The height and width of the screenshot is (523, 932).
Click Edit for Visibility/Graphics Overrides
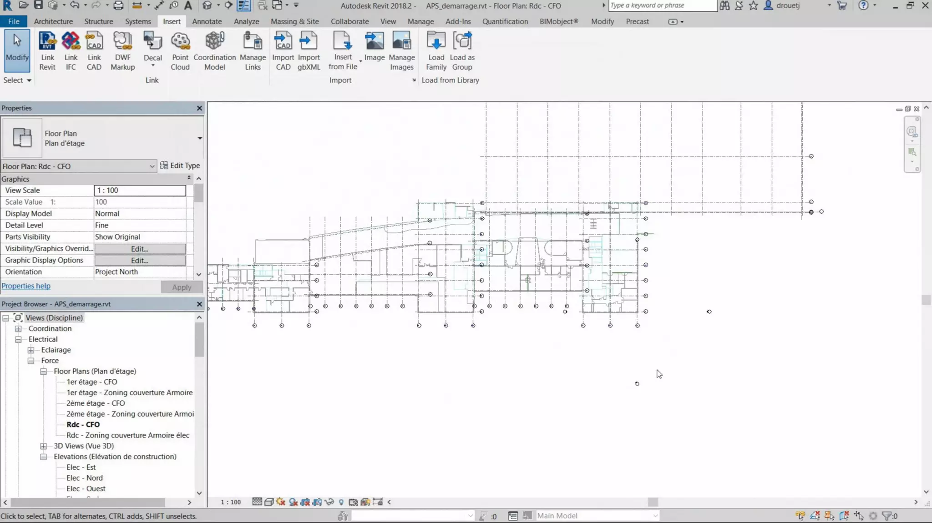[140, 249]
